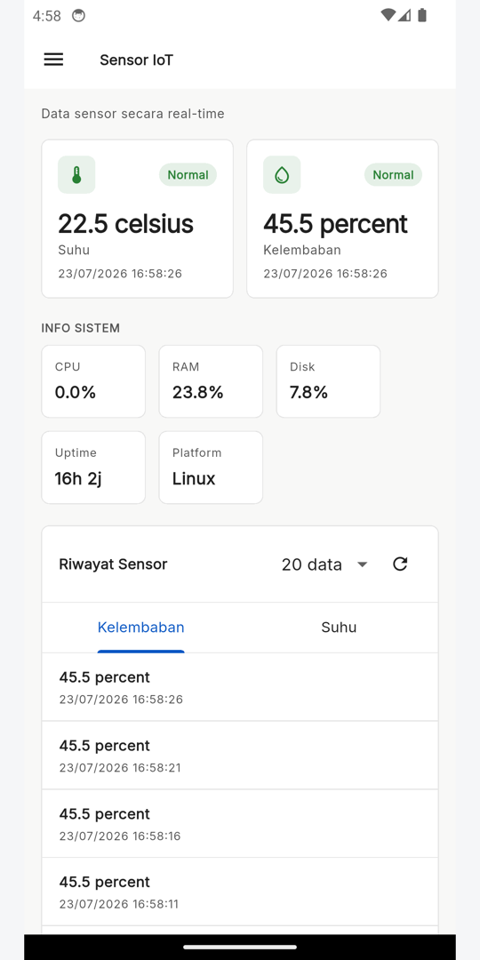Select history row timestamped 16:58:21
The image size is (480, 960).
tap(240, 755)
